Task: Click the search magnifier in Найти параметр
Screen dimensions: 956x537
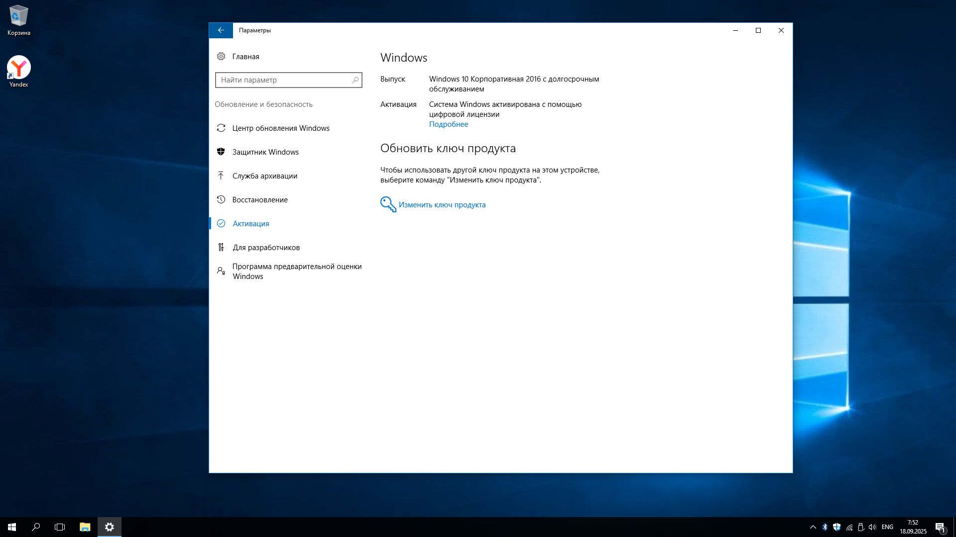Action: [x=355, y=80]
